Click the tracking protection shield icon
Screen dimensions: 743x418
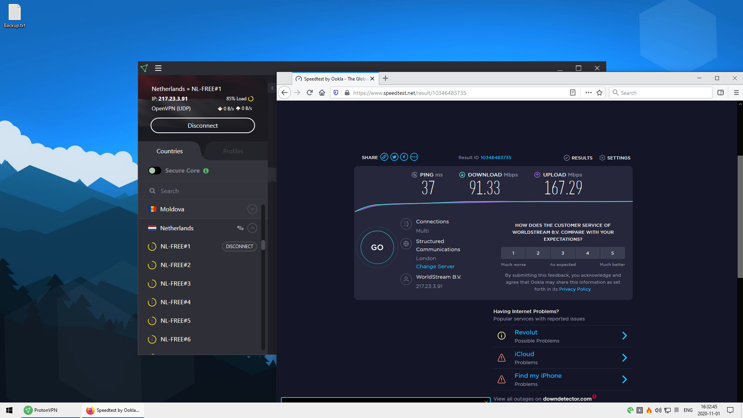click(x=336, y=93)
